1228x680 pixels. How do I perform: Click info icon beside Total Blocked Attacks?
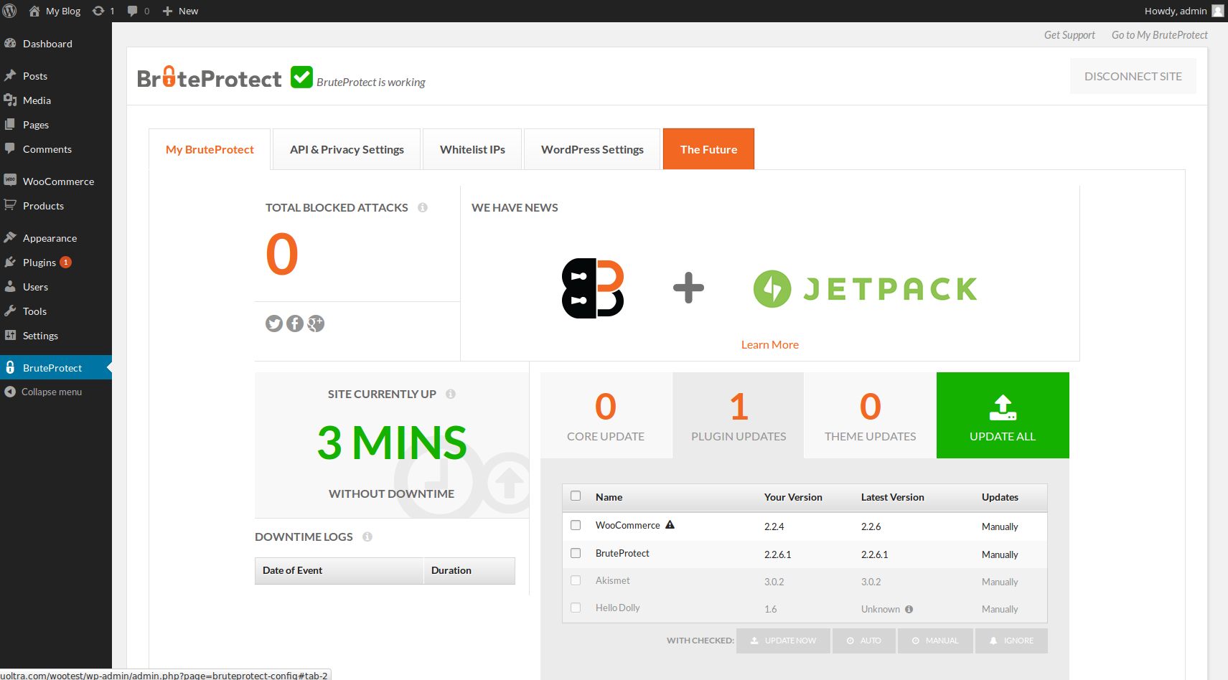(x=423, y=207)
